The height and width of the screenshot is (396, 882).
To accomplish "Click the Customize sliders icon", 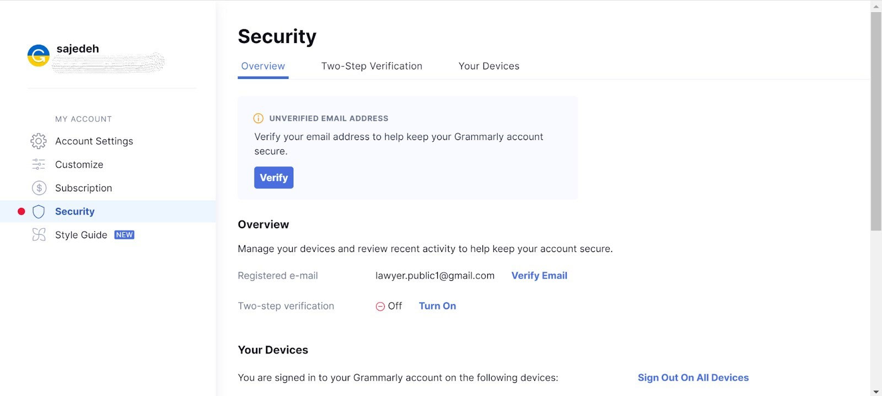I will pos(39,164).
